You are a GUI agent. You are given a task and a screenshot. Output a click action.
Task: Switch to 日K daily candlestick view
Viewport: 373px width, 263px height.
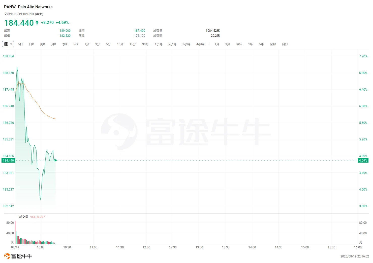tap(32, 44)
